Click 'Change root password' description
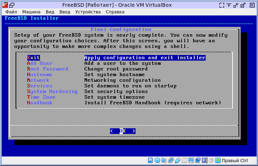Viewport: 258px width, 166px height. pos(116,69)
